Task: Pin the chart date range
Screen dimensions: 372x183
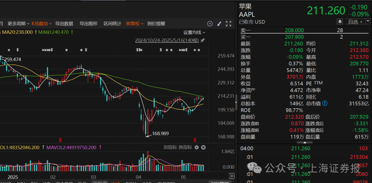Action: 203,40
